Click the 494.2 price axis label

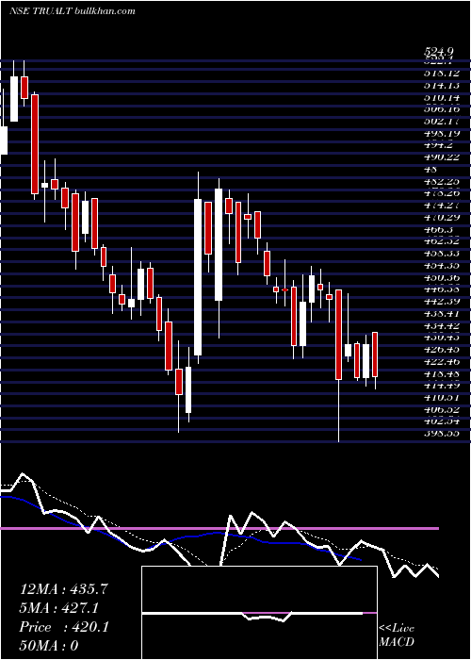[x=439, y=145]
